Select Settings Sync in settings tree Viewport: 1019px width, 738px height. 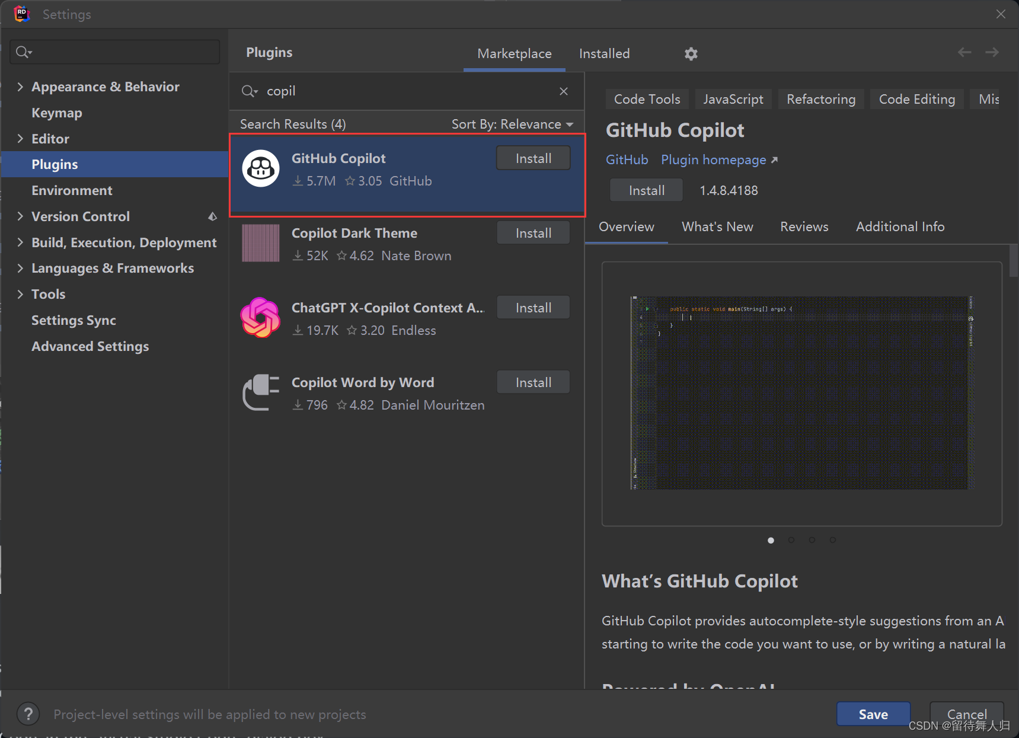(74, 320)
